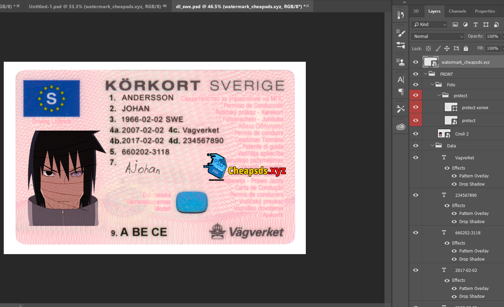504x307 pixels.
Task: Click the watermark layer thumbnail
Action: click(x=430, y=62)
